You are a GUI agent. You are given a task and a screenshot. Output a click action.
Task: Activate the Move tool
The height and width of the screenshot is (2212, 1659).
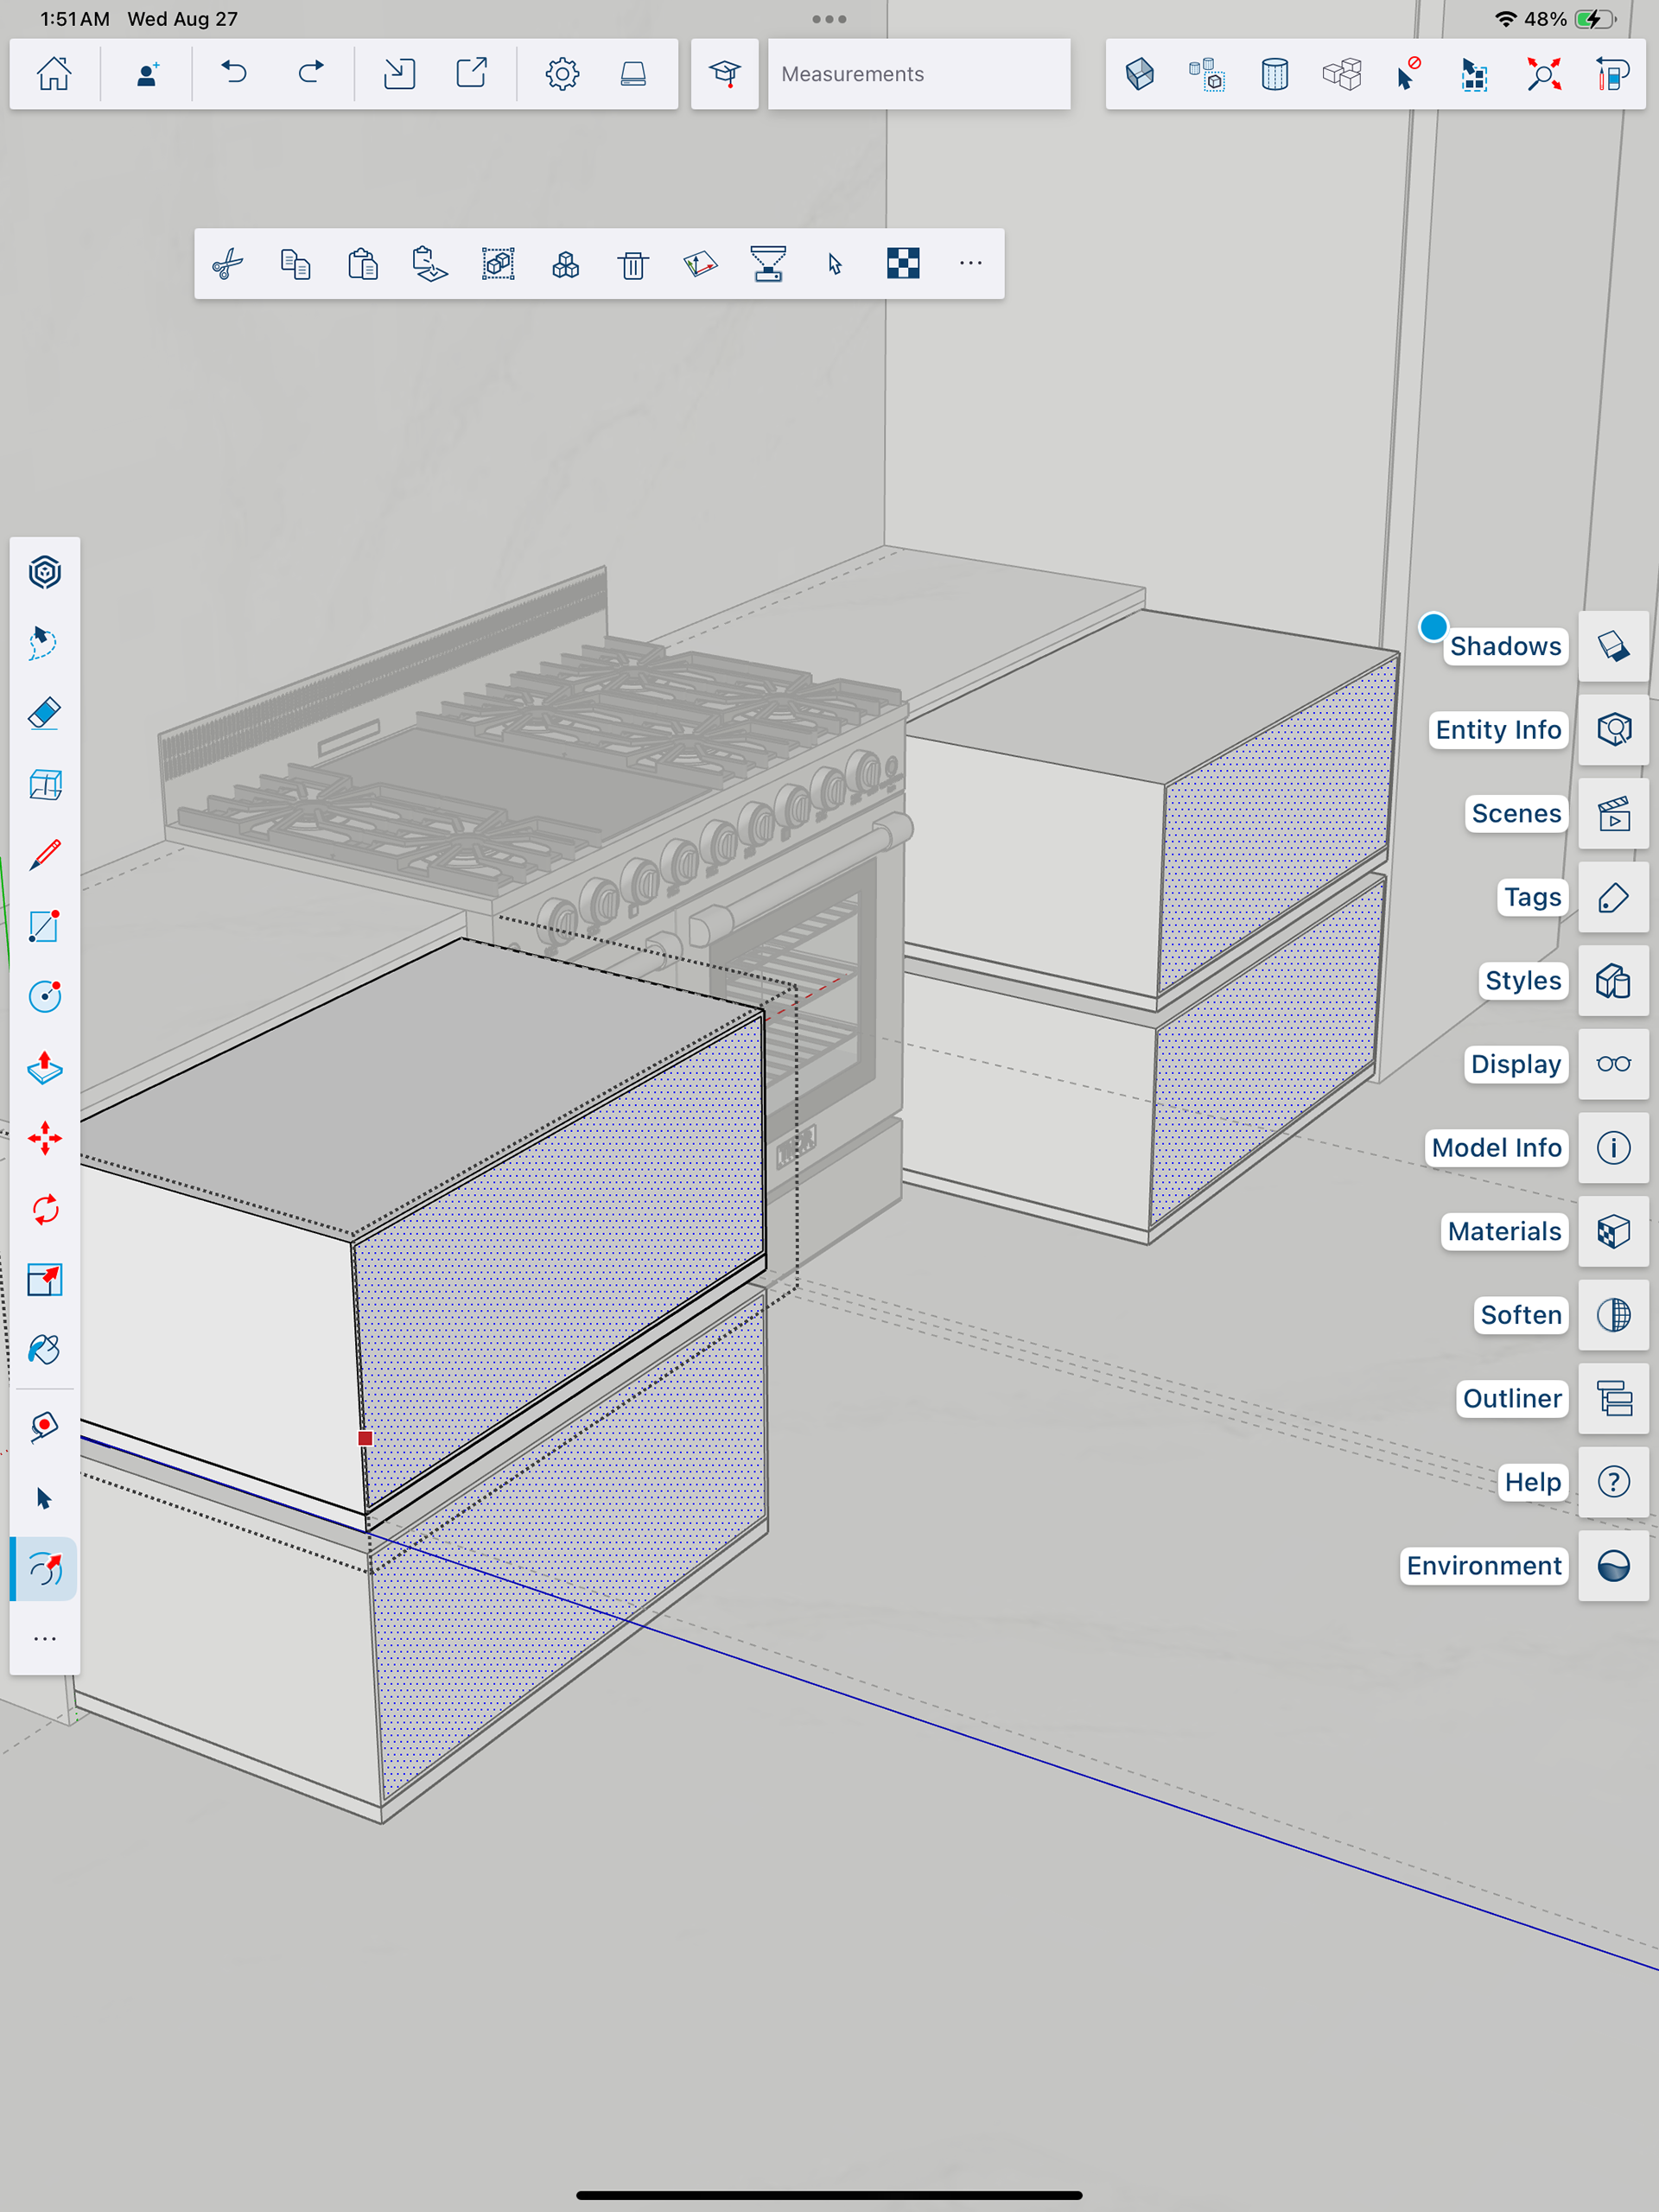point(44,1138)
